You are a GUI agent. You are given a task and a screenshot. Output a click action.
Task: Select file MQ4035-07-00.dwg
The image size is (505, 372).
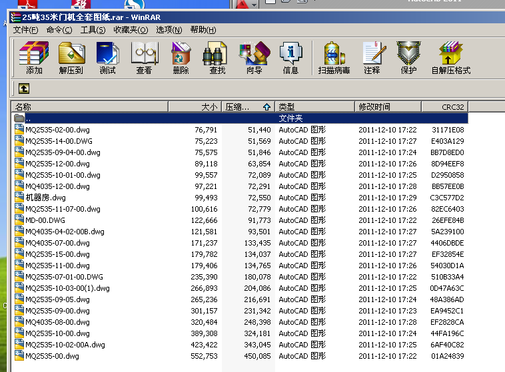241,243
